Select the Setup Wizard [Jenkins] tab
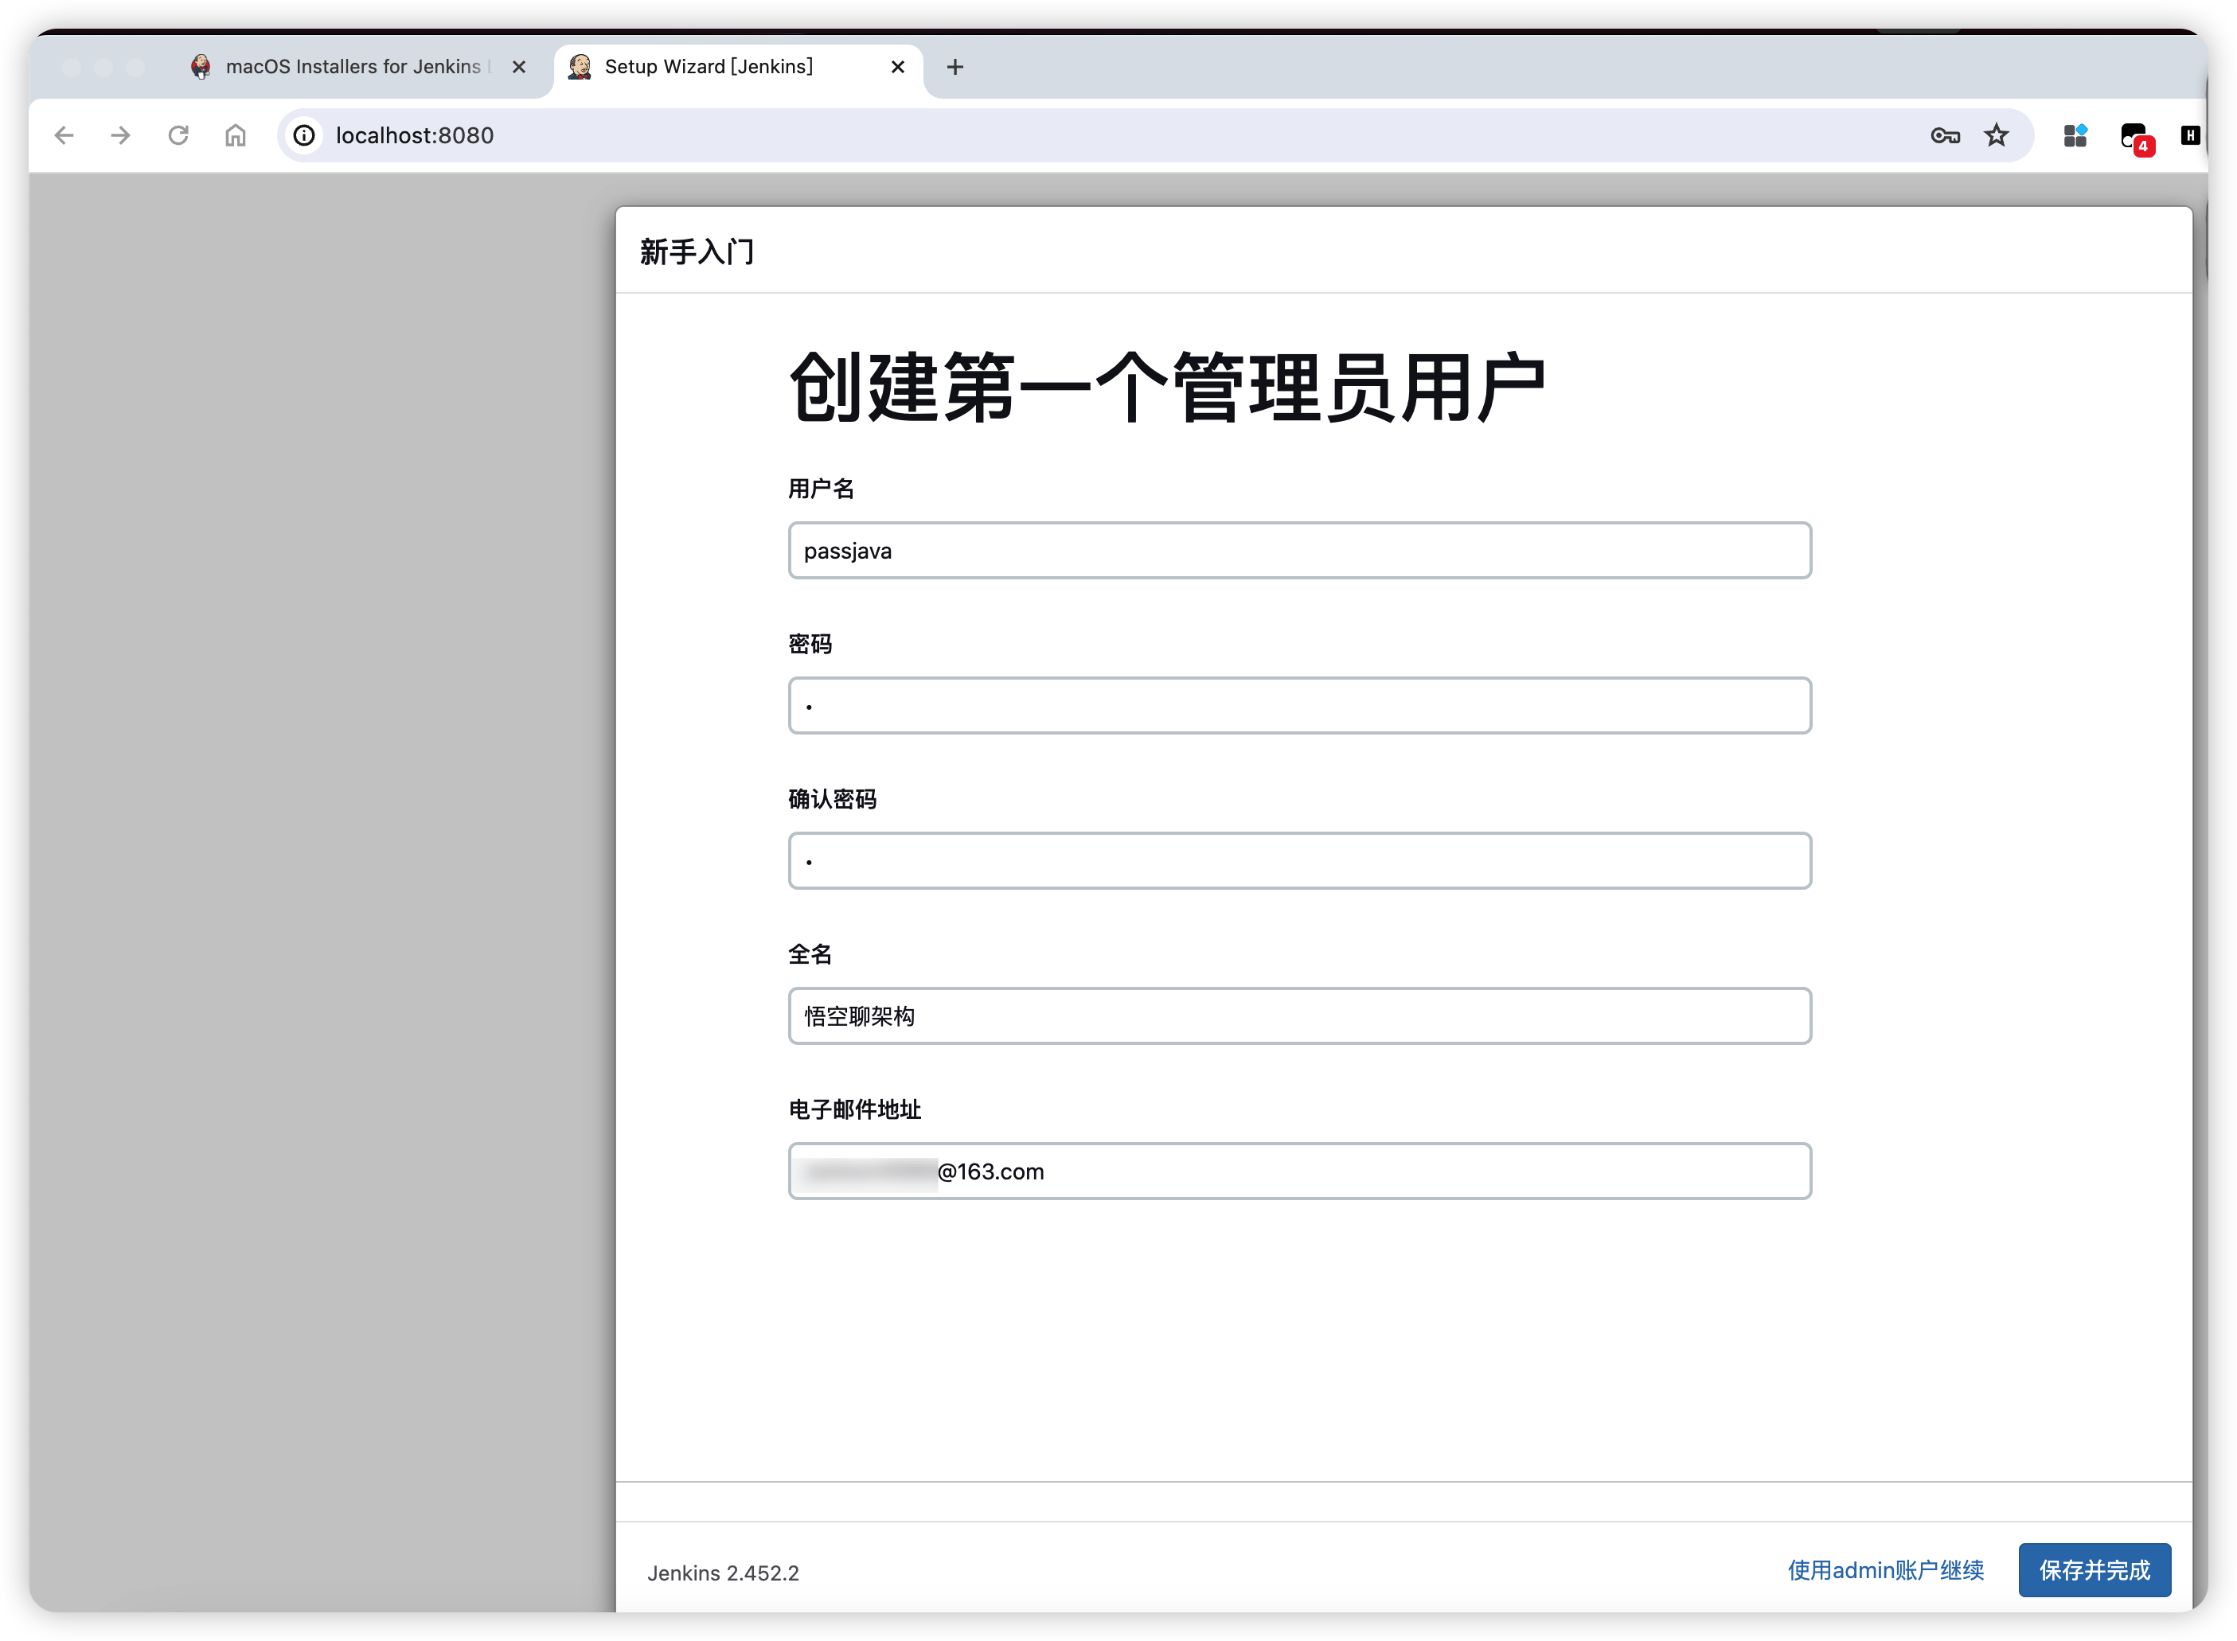The image size is (2237, 1641). (x=708, y=67)
